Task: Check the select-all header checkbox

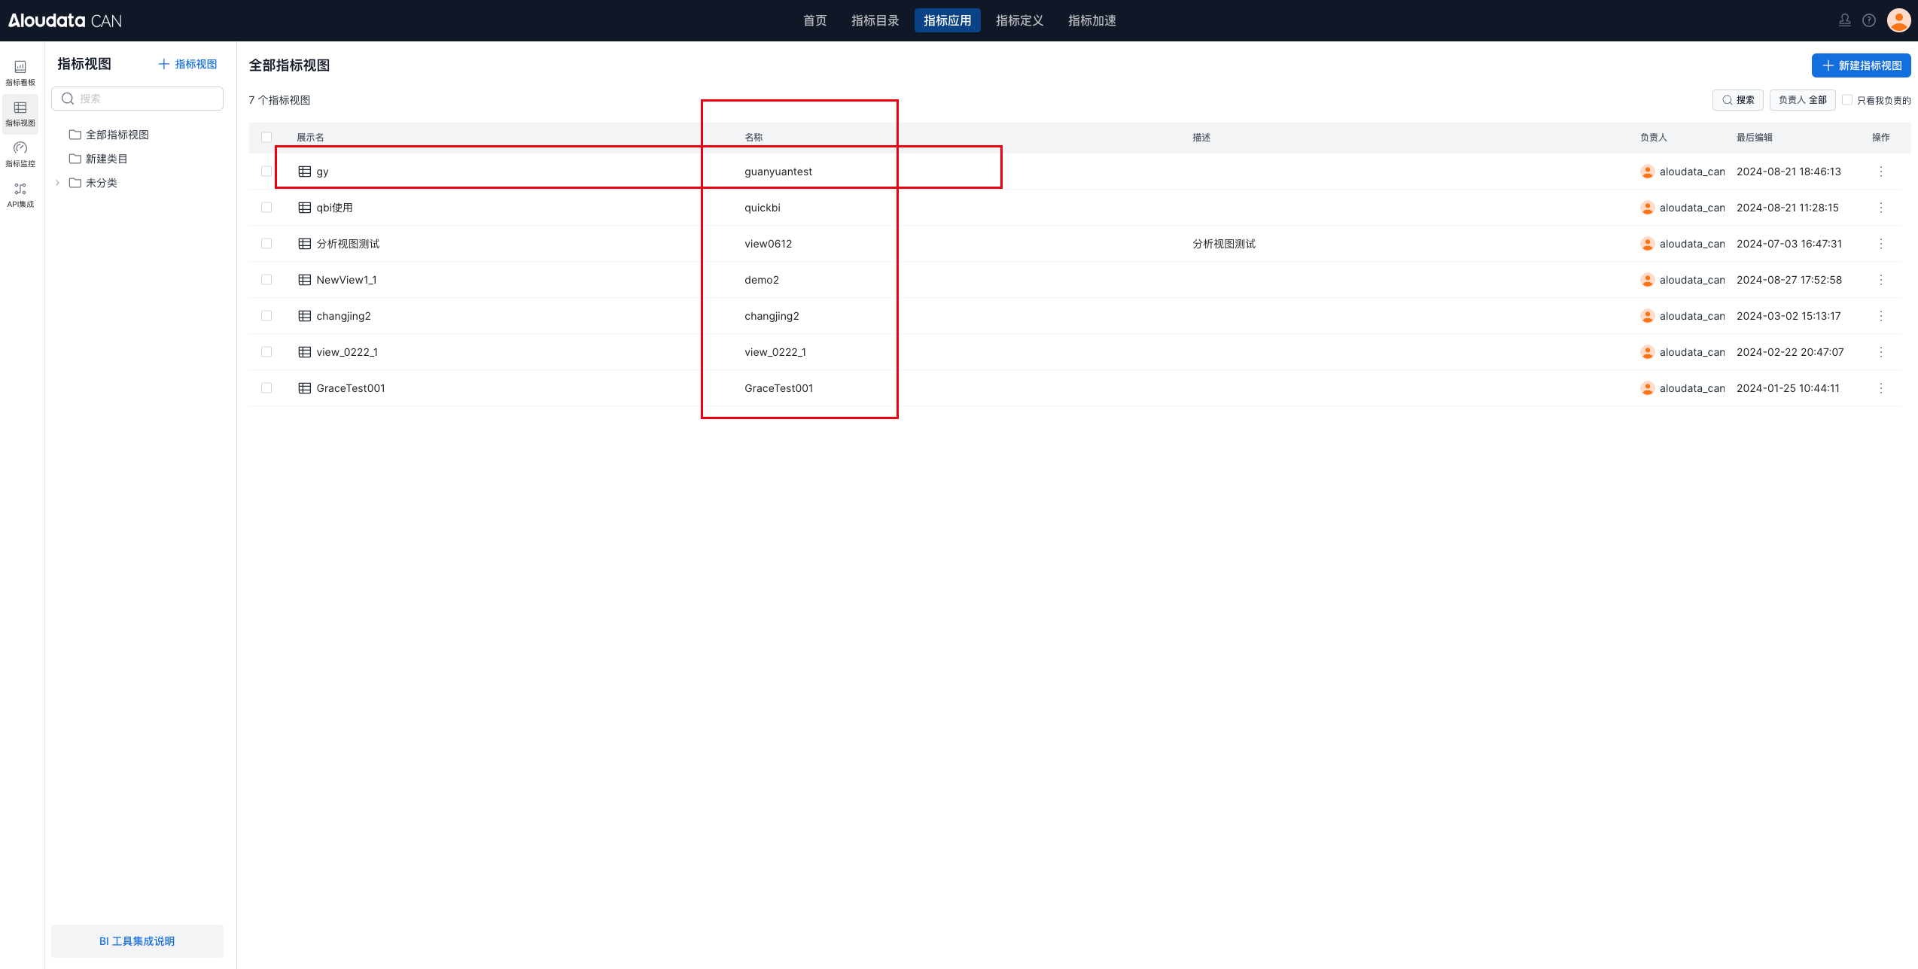Action: [x=266, y=137]
